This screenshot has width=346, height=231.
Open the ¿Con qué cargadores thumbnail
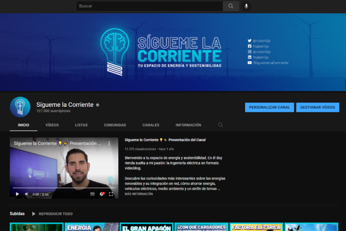tap(201, 227)
